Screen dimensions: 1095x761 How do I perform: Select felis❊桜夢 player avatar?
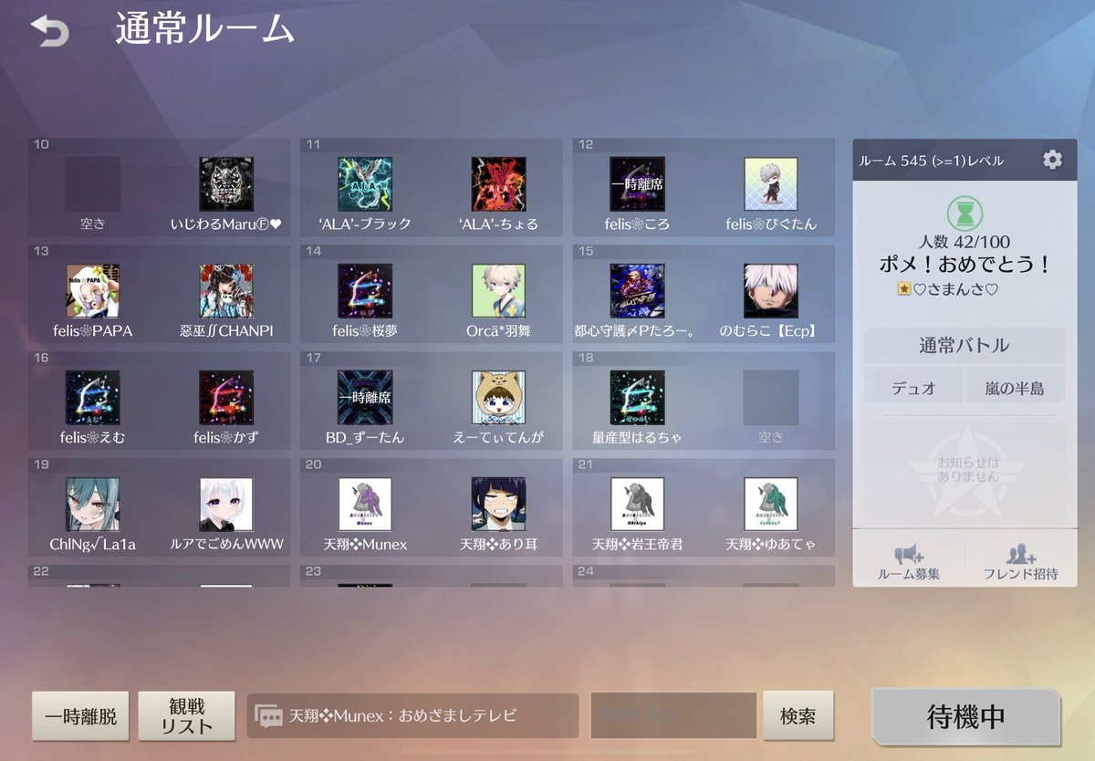(x=365, y=291)
